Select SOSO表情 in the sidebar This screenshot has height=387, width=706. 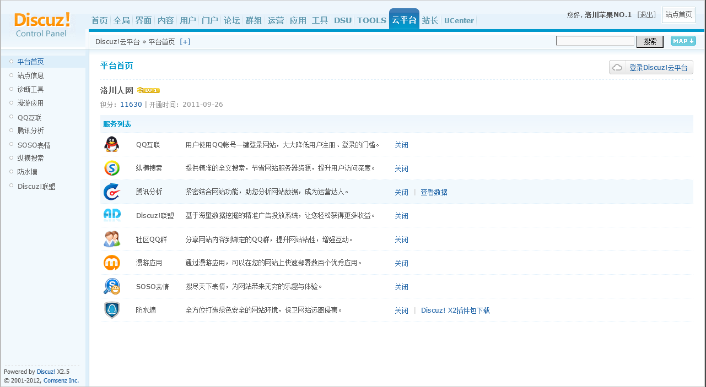click(34, 145)
